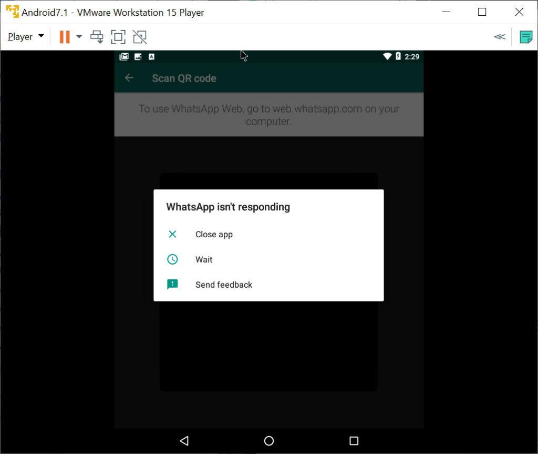Click the clock icon beside Wait
This screenshot has height=454, width=538.
172,259
